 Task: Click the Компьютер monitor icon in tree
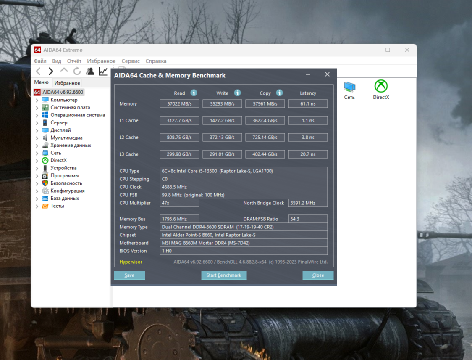point(45,100)
